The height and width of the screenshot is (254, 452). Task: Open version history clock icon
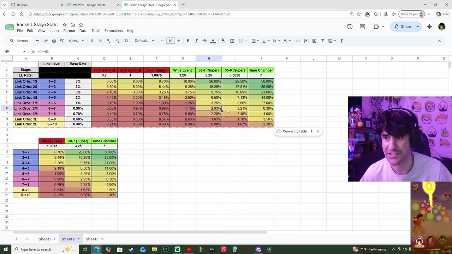point(350,26)
